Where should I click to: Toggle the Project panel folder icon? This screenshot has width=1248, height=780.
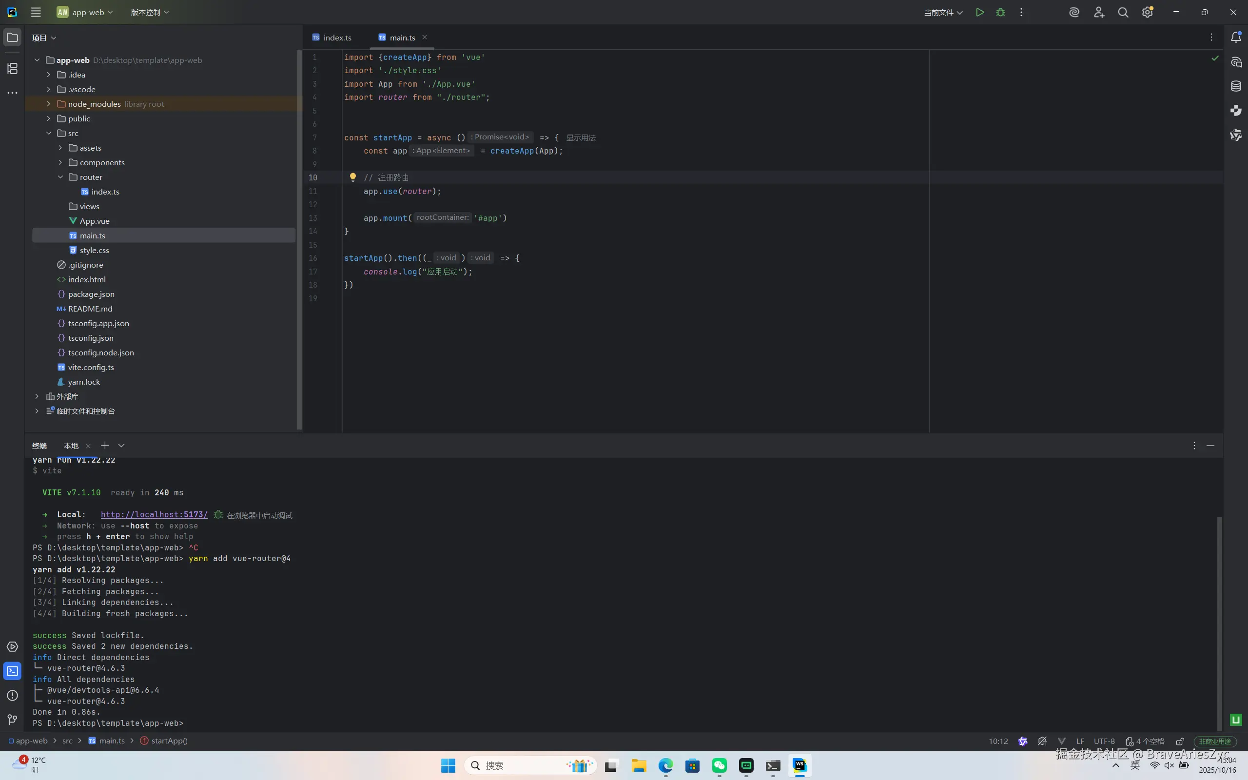click(12, 38)
